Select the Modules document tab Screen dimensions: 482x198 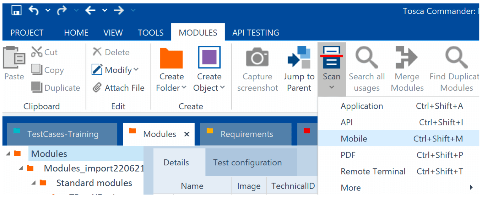coord(159,134)
